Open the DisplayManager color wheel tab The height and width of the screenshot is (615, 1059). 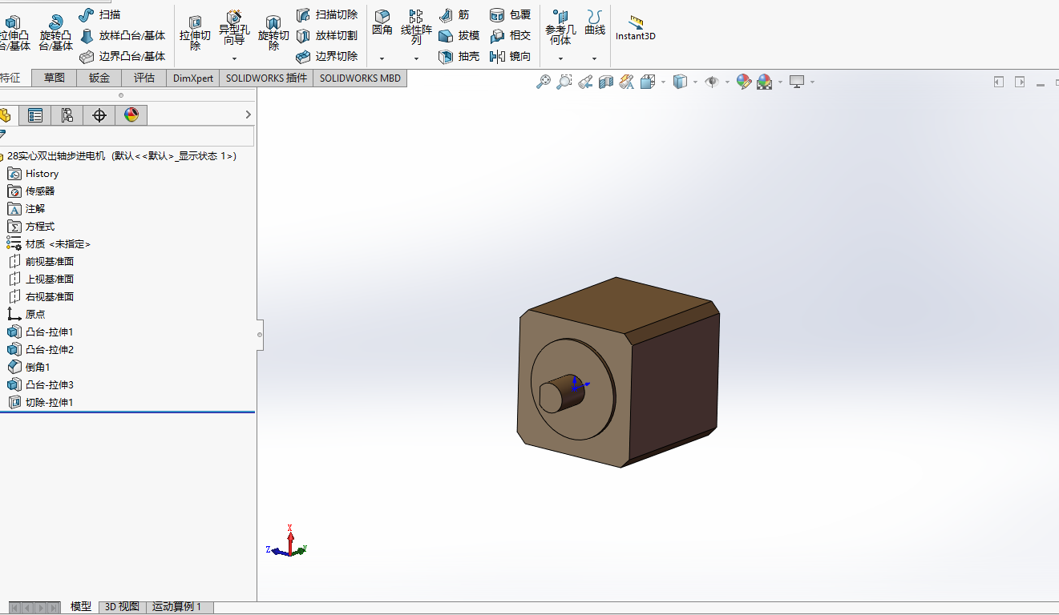pos(131,115)
